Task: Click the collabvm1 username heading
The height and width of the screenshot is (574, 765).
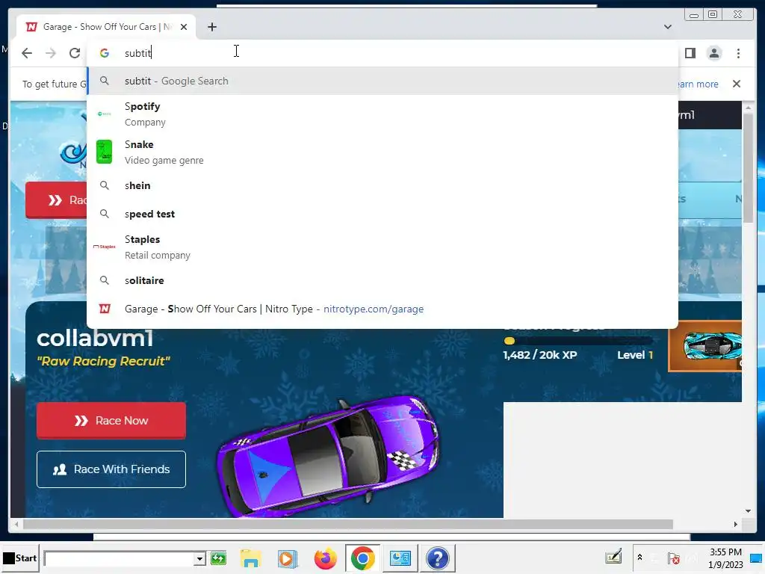Action: [95, 339]
